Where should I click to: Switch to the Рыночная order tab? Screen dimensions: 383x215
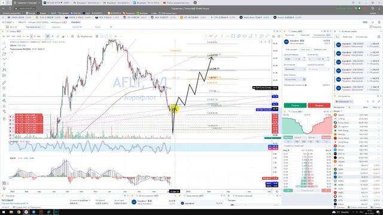(290, 35)
